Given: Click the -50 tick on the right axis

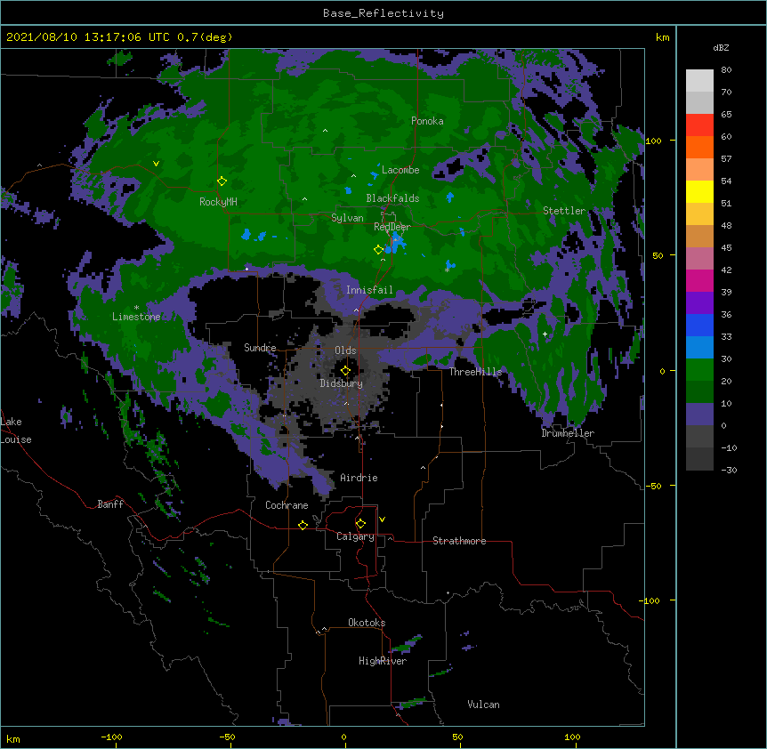Looking at the screenshot, I should click(653, 486).
